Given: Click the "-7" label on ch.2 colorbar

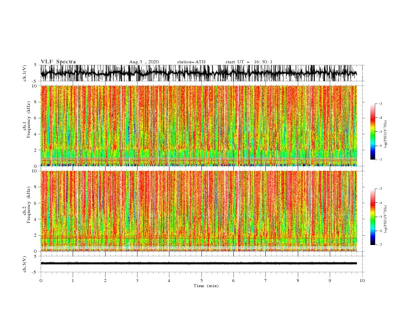Looking at the screenshot, I should [x=380, y=245].
